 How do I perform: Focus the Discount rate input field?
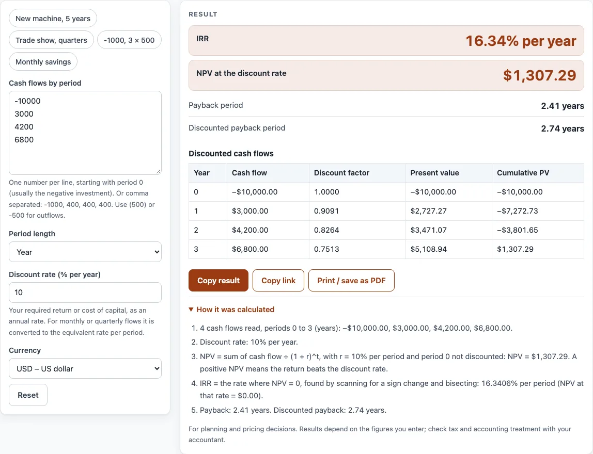pyautogui.click(x=85, y=293)
